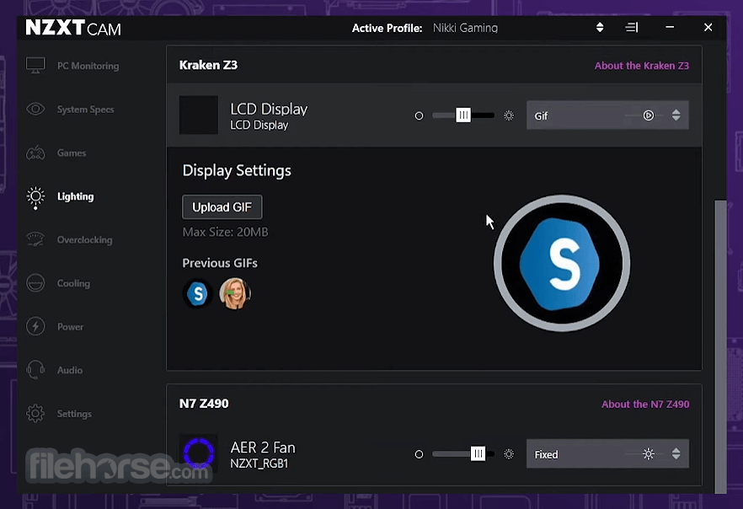
Task: Click the AER 2 Fan name text
Action: pyautogui.click(x=263, y=447)
